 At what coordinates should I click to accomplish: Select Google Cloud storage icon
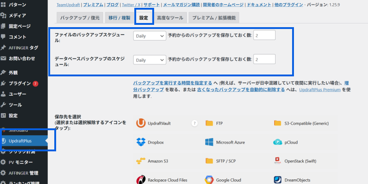click(x=209, y=180)
